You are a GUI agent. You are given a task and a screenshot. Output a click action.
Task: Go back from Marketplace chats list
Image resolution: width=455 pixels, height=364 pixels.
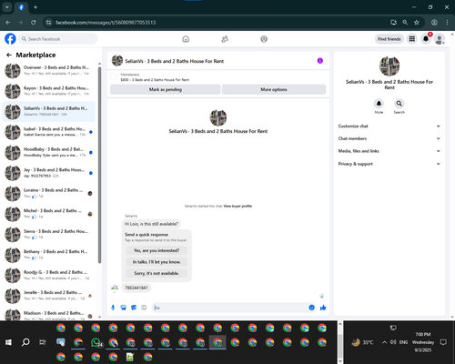coord(9,55)
